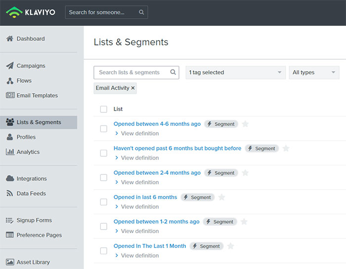This screenshot has width=346, height=269.
Task: Expand View definition for Opened between 2-4 months
Action: pyautogui.click(x=137, y=182)
